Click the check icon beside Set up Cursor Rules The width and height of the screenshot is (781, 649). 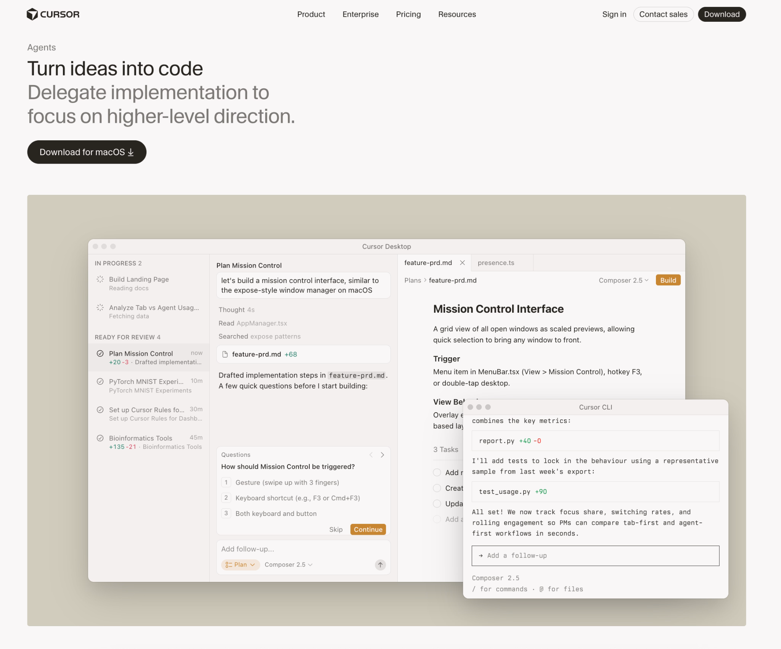[100, 410]
